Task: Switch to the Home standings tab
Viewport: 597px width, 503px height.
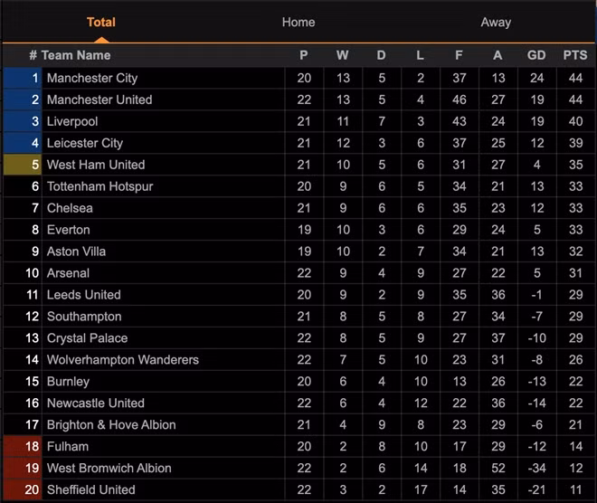Action: (298, 23)
